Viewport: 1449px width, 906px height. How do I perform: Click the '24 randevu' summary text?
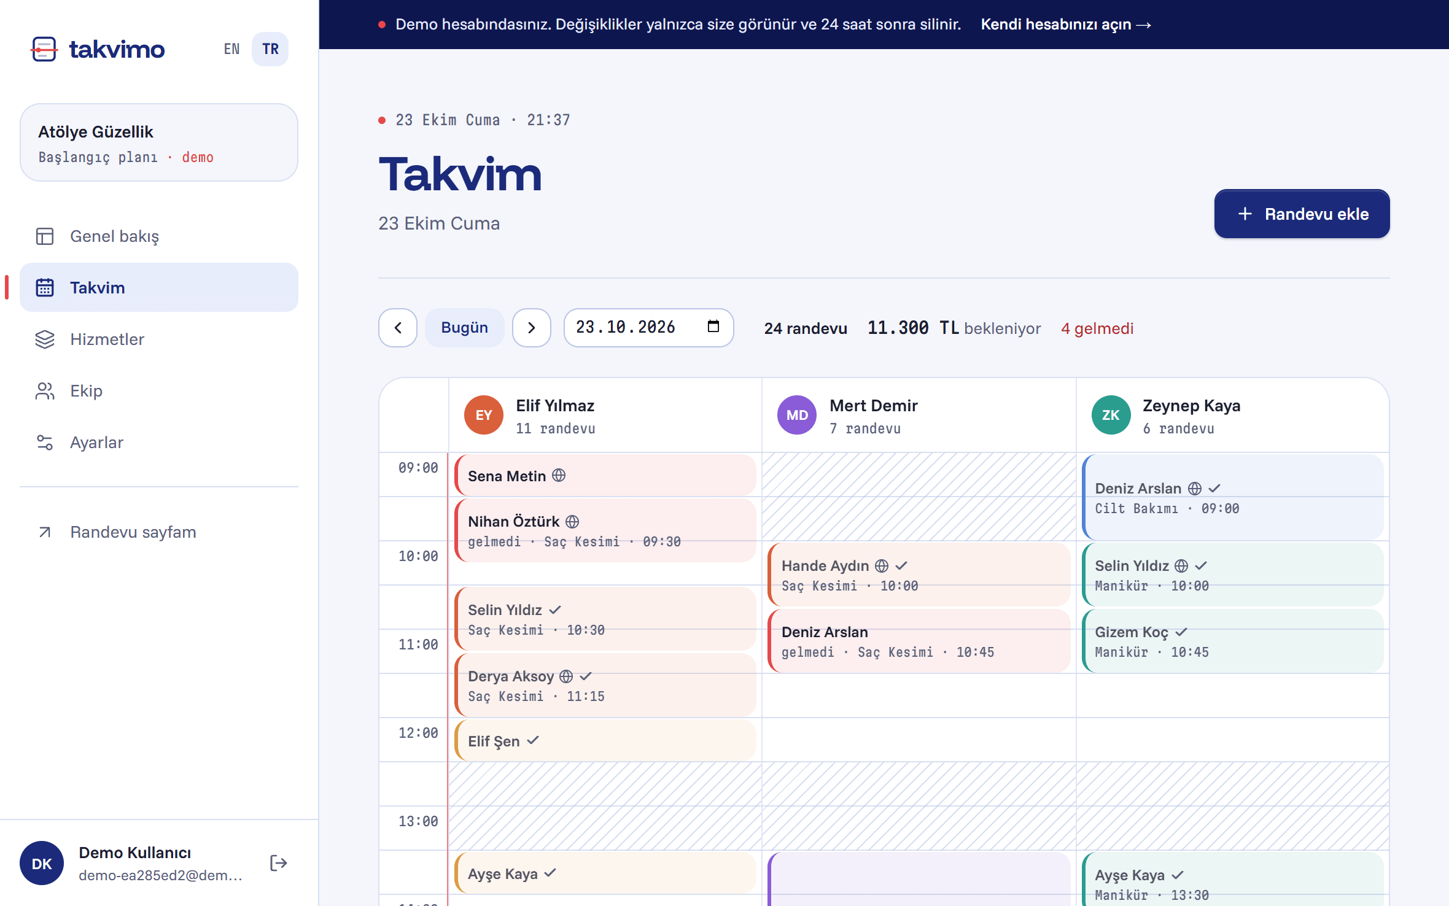(806, 328)
